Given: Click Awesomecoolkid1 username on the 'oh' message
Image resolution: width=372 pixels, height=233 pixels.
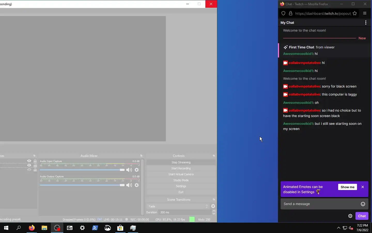Looking at the screenshot, I should coord(298,103).
